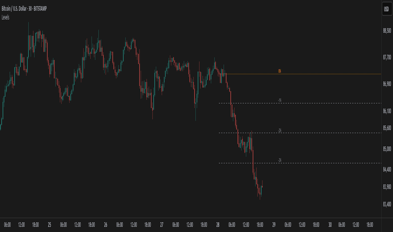
Task: Select the -1% dashed level label
Action: 280,100
